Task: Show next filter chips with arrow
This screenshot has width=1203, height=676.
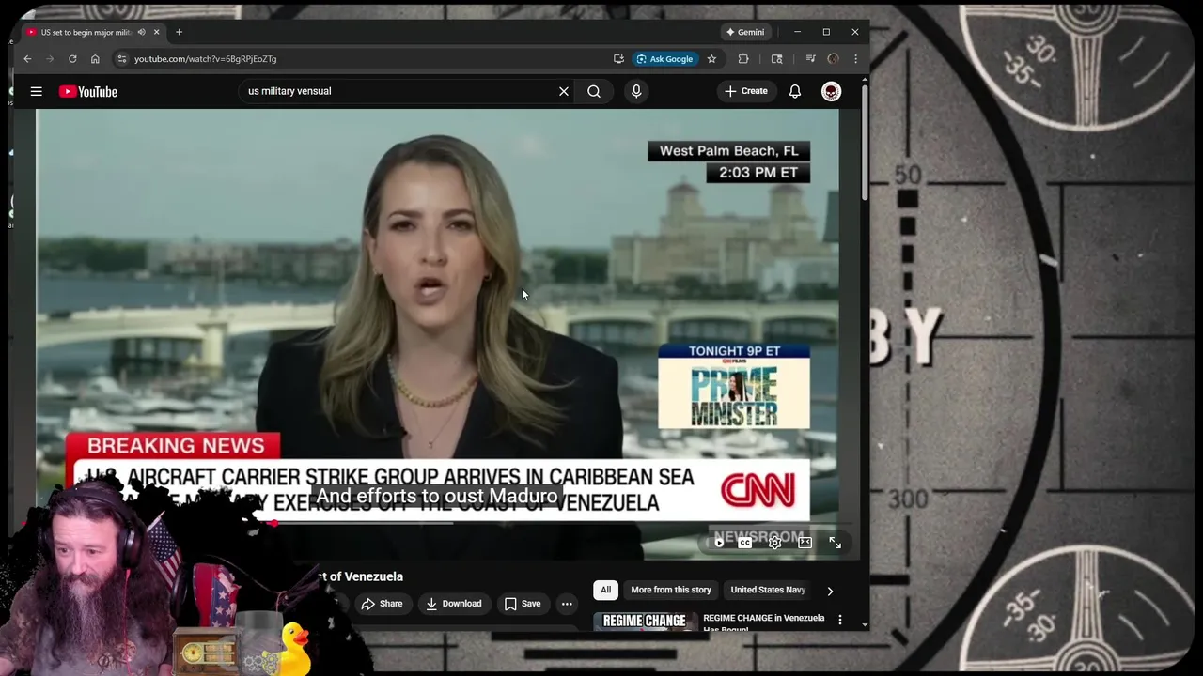Action: [830, 591]
